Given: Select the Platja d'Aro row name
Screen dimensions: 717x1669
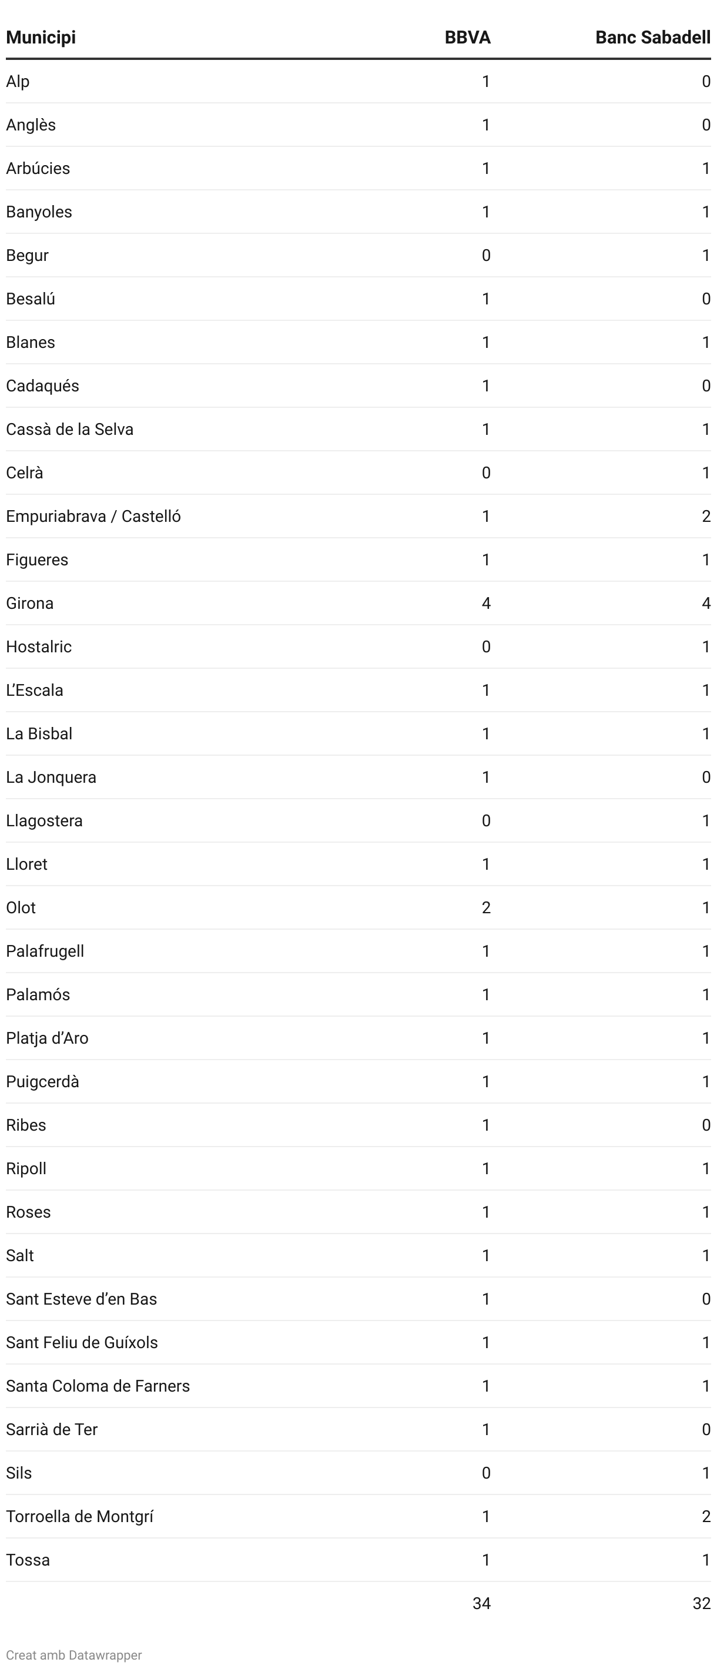Looking at the screenshot, I should click(47, 1038).
